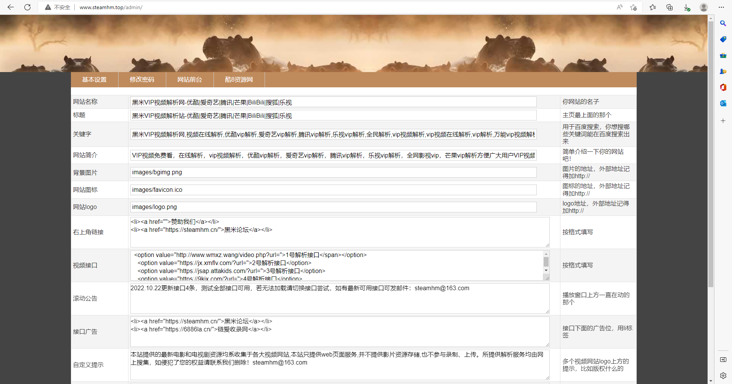Open sidebar search
Viewport: 732px width, 384px height.
point(723,23)
